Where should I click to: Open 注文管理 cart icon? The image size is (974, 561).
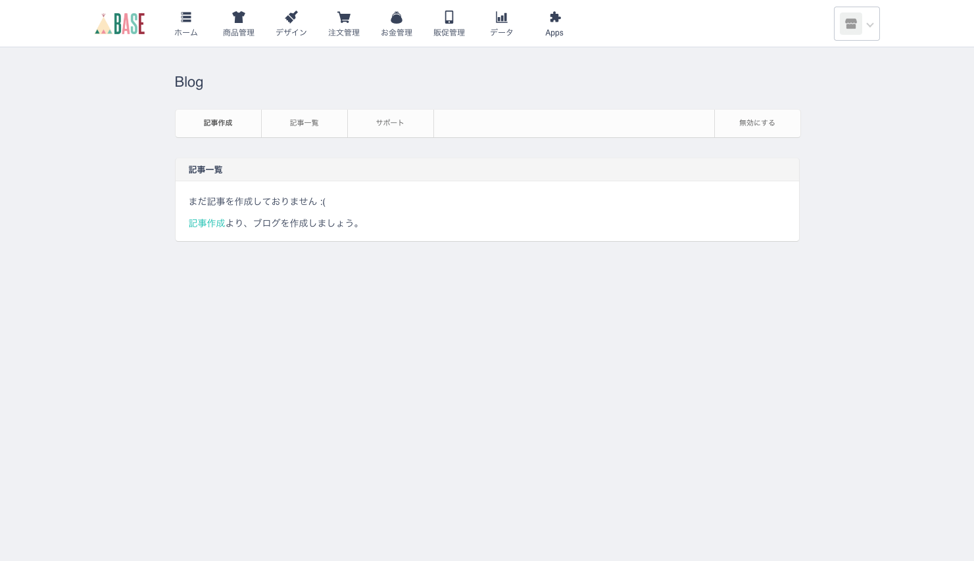[x=344, y=17]
